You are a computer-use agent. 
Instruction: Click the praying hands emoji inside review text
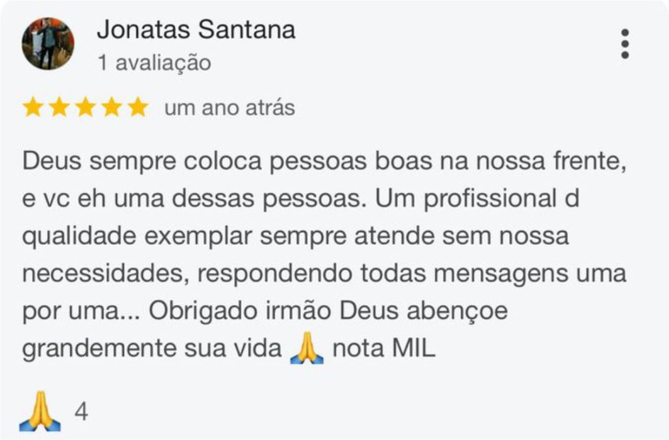pos(307,349)
